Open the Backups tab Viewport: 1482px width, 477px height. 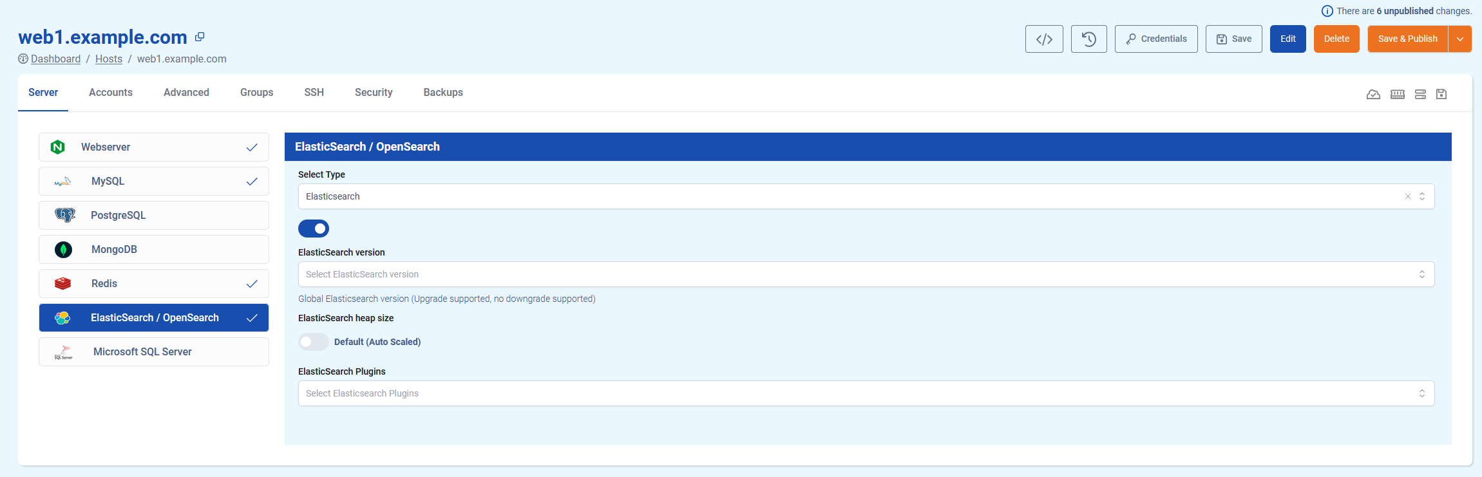coord(443,93)
